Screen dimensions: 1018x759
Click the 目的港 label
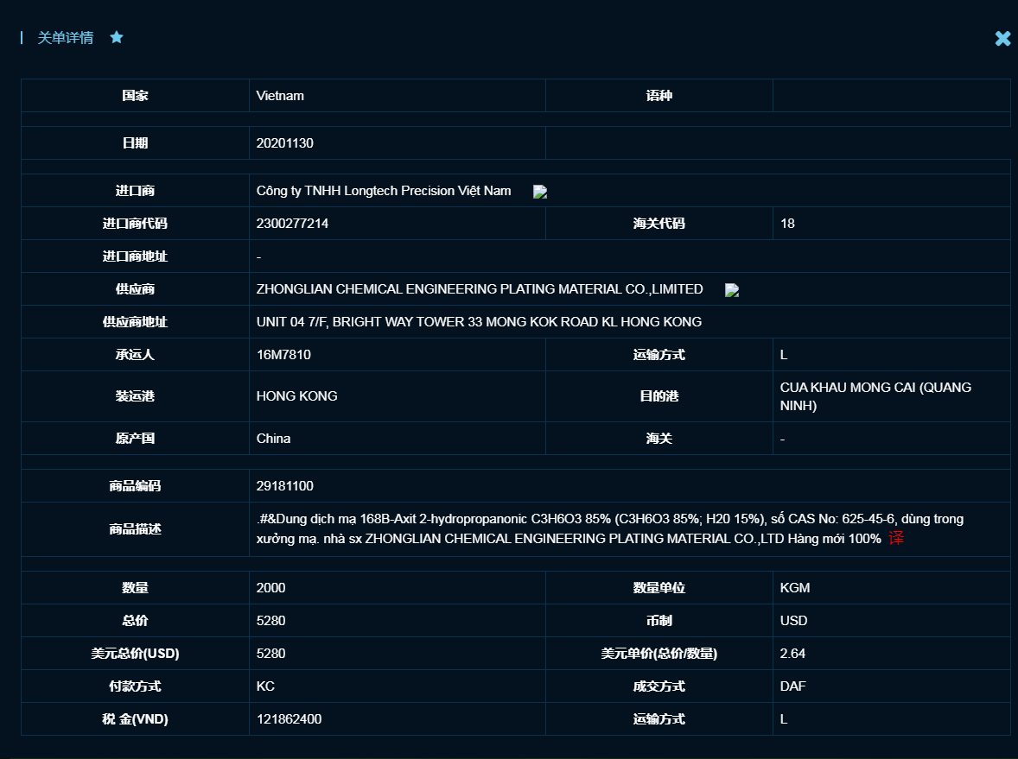point(659,395)
